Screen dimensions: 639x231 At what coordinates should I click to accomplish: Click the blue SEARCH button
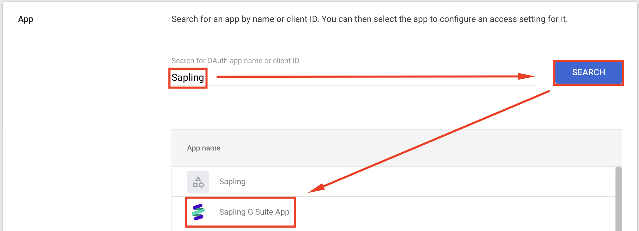click(x=588, y=72)
